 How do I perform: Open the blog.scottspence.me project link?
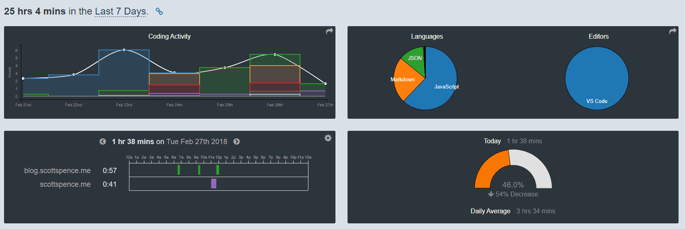pos(57,171)
